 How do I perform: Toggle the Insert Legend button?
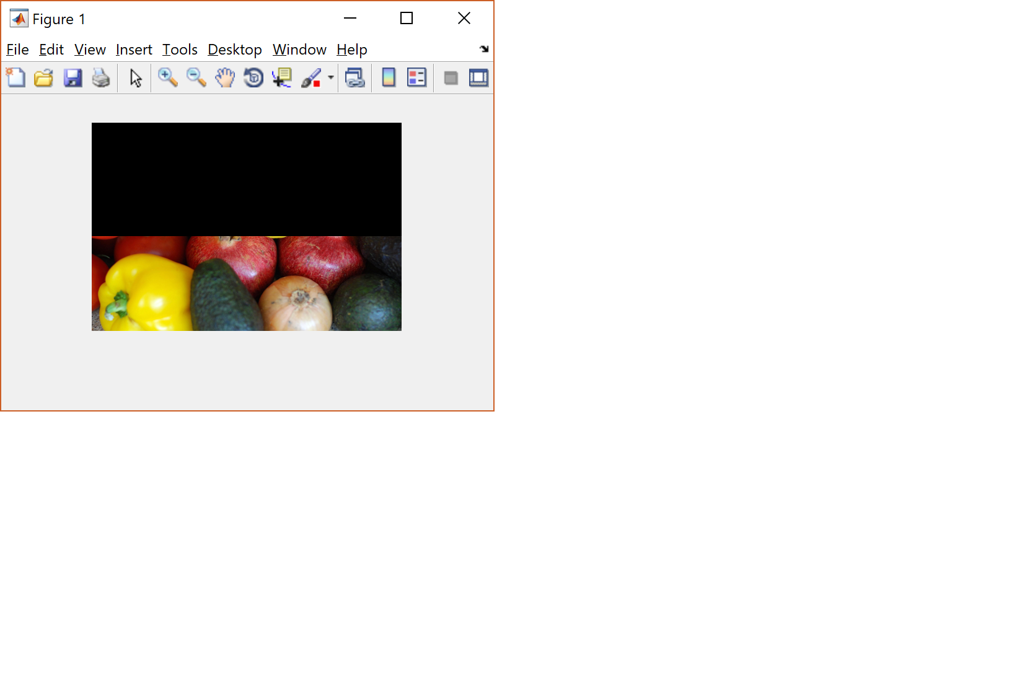(416, 78)
